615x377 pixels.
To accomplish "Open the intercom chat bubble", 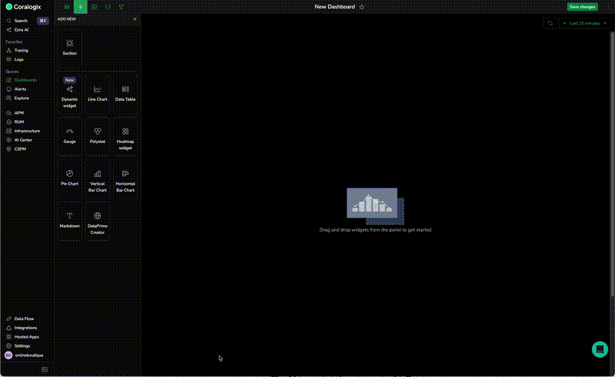I will click(x=600, y=349).
